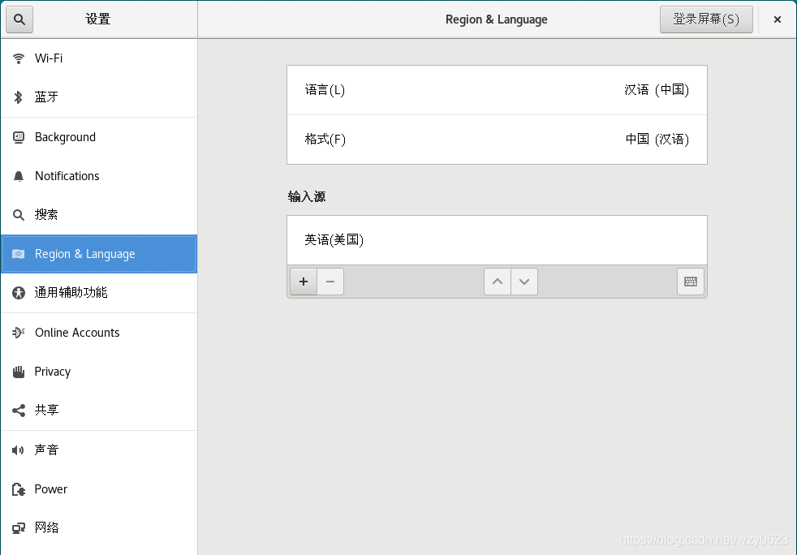Image resolution: width=797 pixels, height=555 pixels.
Task: Click the Privacy hand icon
Action: click(19, 372)
